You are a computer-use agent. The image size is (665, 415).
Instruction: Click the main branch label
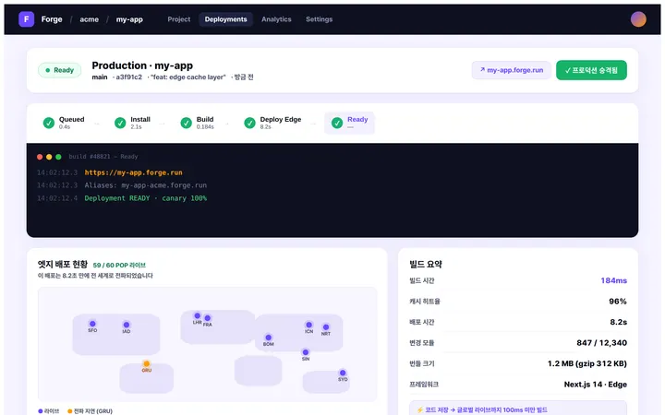(x=100, y=77)
